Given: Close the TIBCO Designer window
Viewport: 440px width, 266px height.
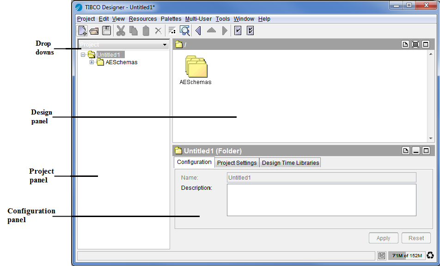Looking at the screenshot, I should pos(426,6).
